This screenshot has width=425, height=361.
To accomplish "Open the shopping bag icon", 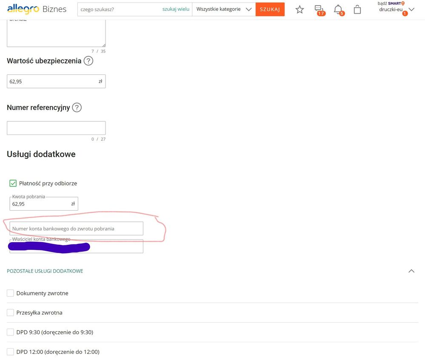I will pyautogui.click(x=357, y=9).
